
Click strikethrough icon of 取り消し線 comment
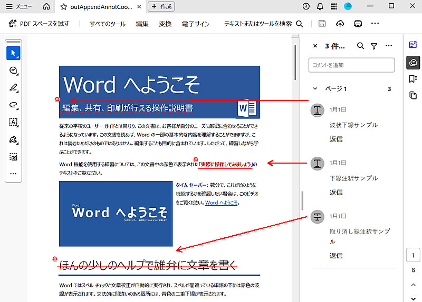[318, 217]
